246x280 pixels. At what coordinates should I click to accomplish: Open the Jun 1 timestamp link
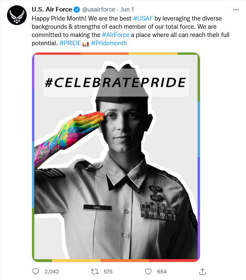127,9
